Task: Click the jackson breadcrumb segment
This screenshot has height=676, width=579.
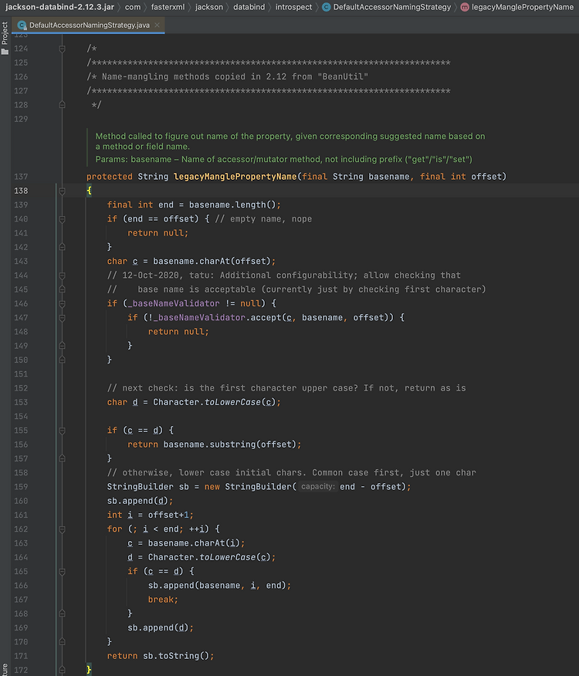Action: (x=208, y=7)
